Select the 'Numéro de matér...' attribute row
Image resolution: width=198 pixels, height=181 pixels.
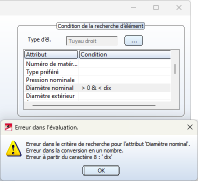[97, 64]
